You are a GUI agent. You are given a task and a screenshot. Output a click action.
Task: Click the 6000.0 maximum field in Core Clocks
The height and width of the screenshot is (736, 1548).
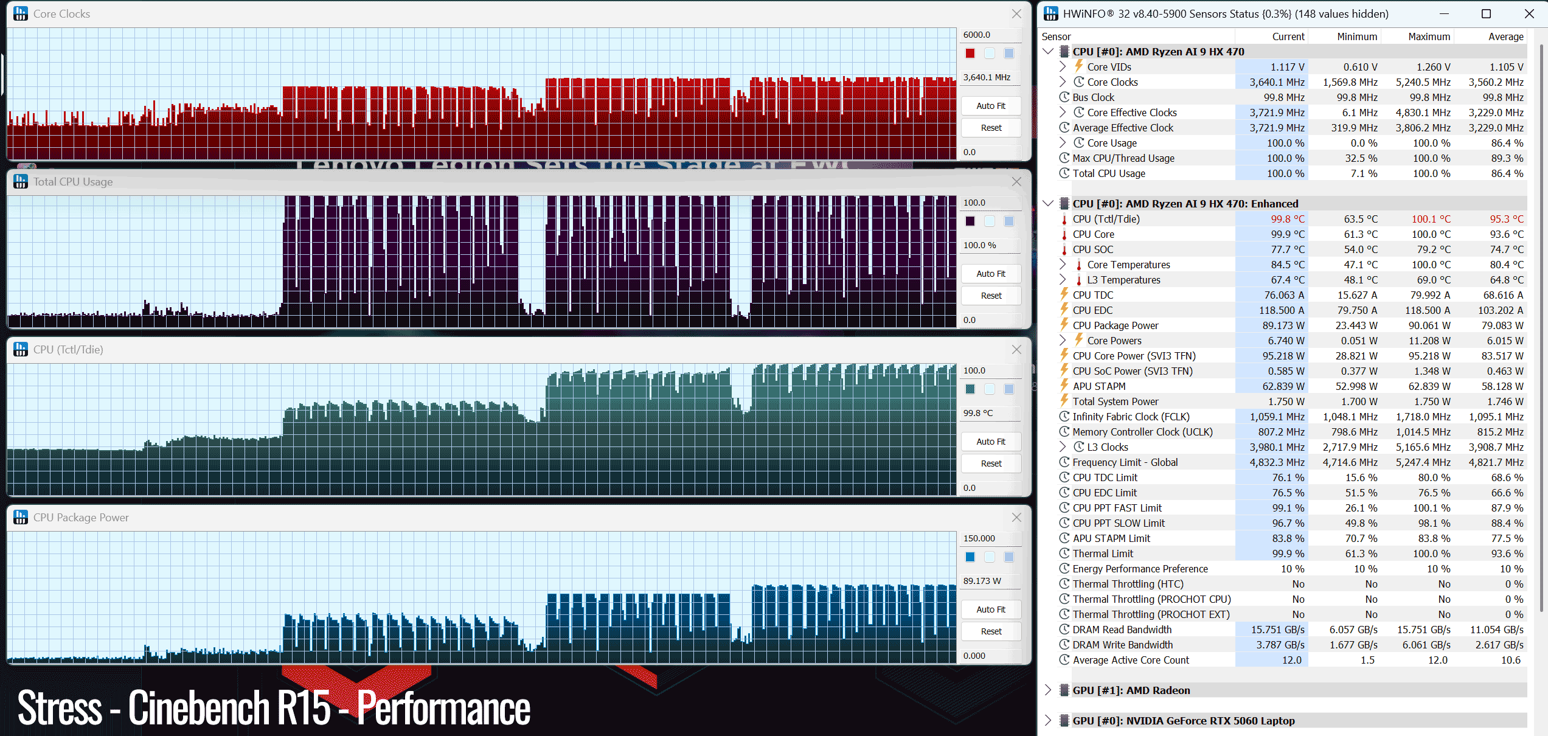[x=991, y=35]
